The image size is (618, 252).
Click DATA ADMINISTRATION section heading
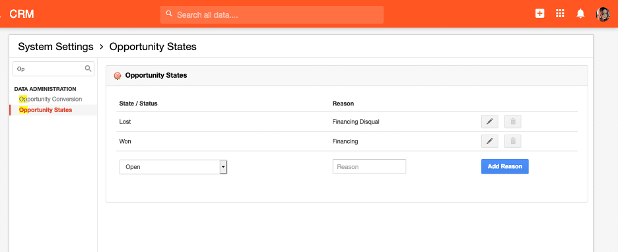tap(46, 89)
